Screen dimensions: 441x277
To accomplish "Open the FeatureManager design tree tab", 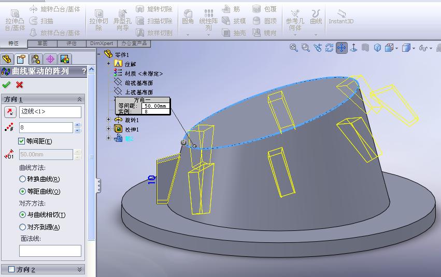I will 7,59.
